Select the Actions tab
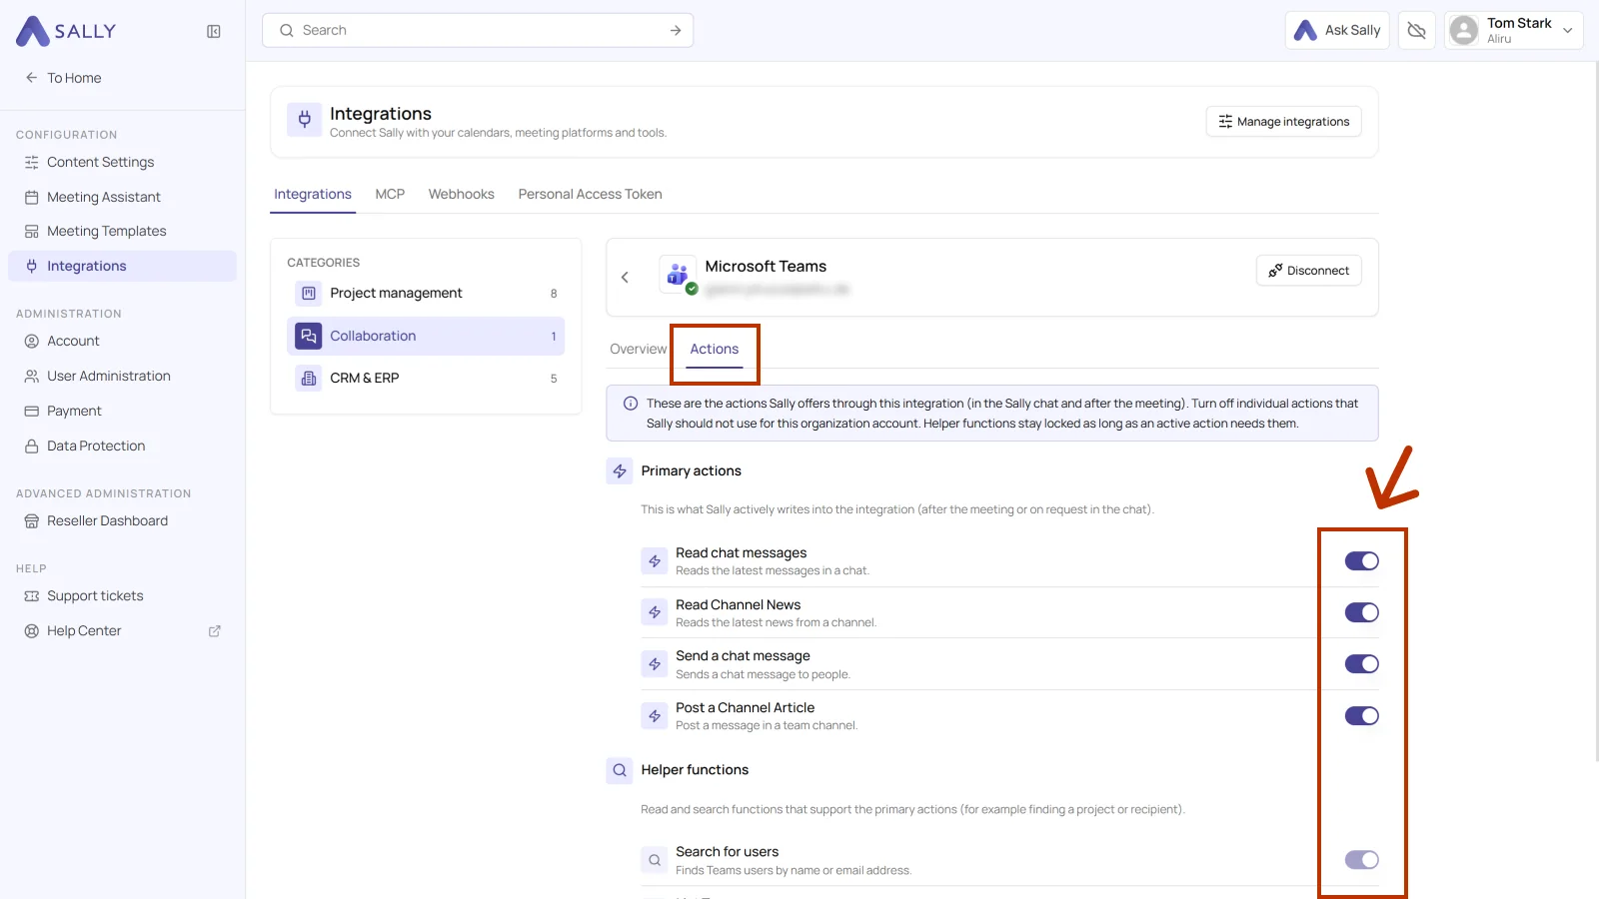Screen dimensions: 1599x899 [x=715, y=349]
